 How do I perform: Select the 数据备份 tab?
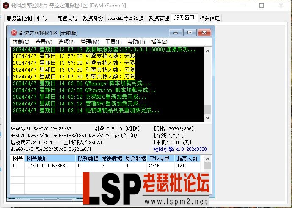(x=93, y=18)
